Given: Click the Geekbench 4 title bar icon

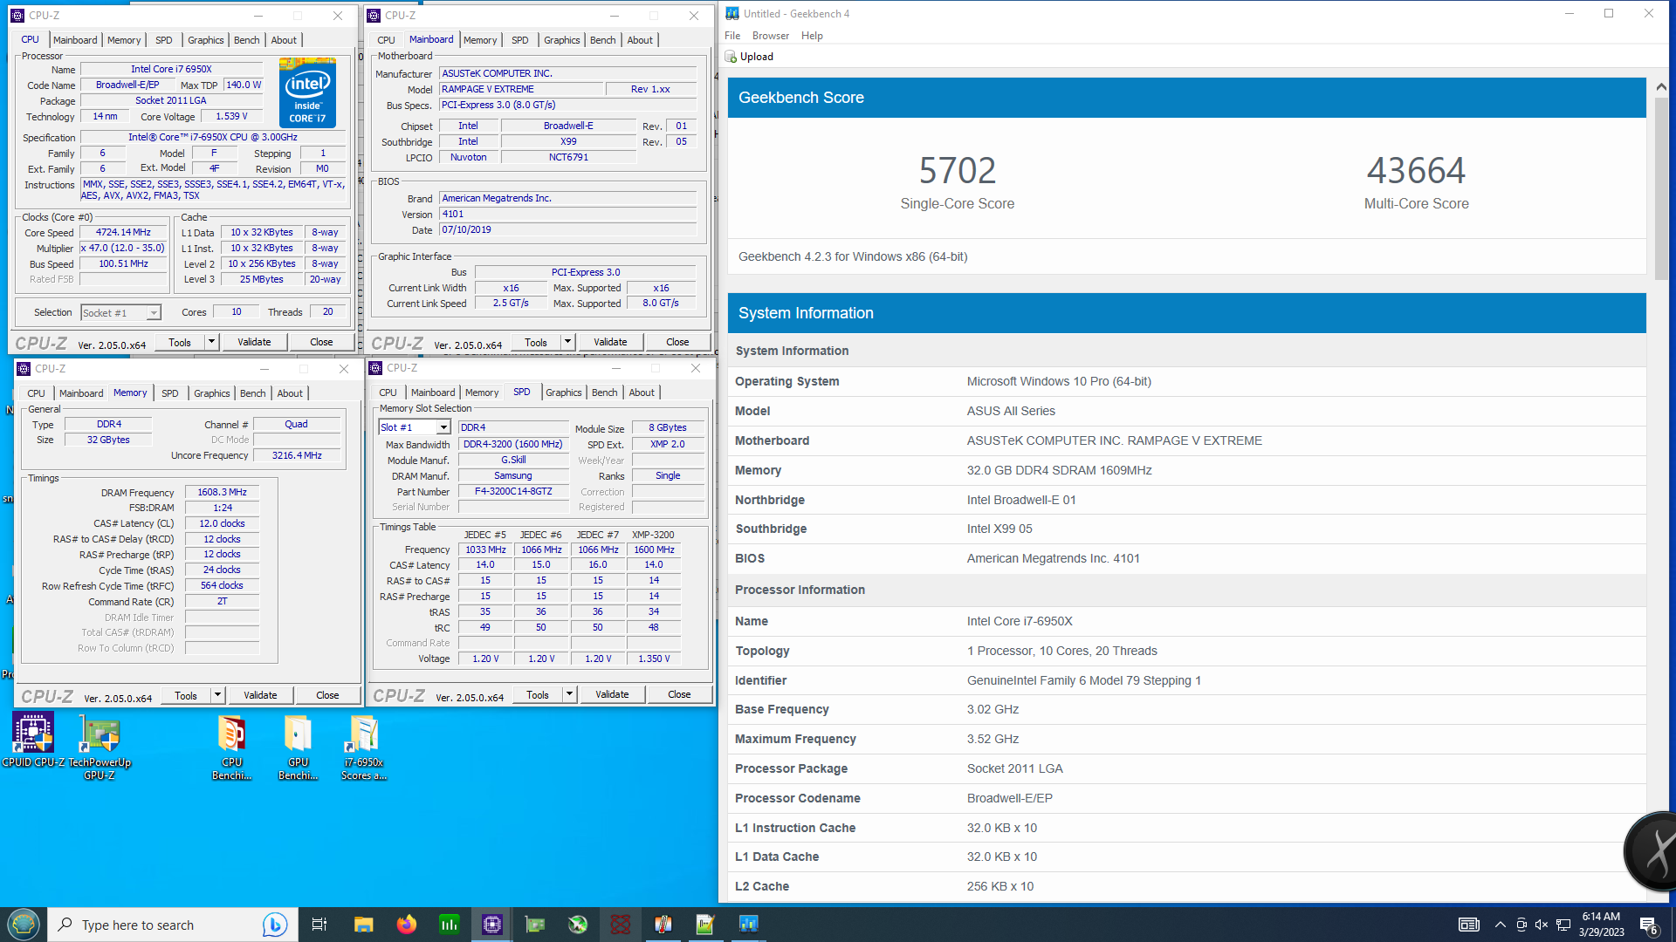Looking at the screenshot, I should (732, 14).
